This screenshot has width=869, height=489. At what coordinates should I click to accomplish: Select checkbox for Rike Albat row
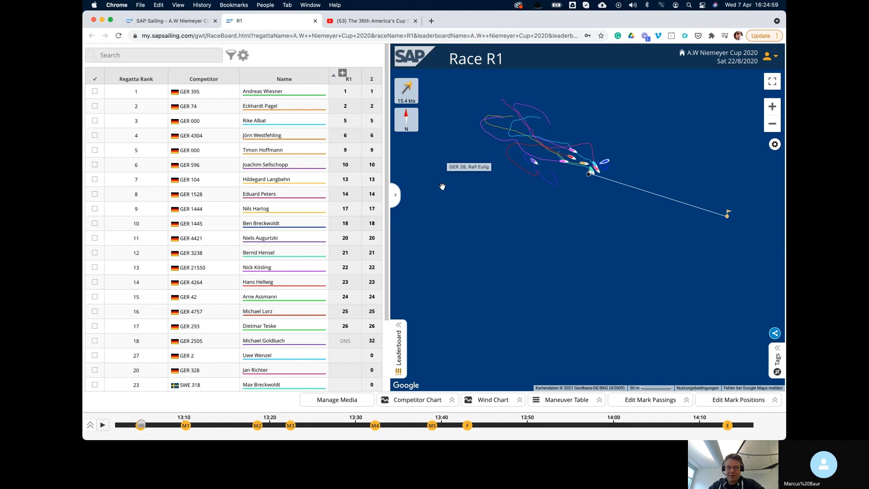point(95,121)
